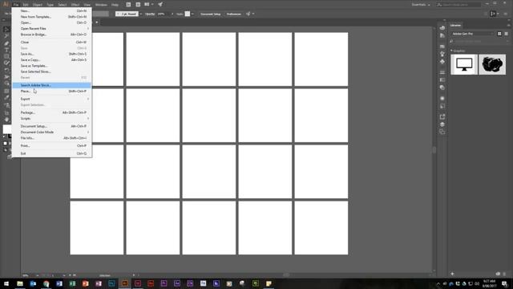
Task: Click the horizontal scrollbar under canvas
Action: pyautogui.click(x=286, y=275)
